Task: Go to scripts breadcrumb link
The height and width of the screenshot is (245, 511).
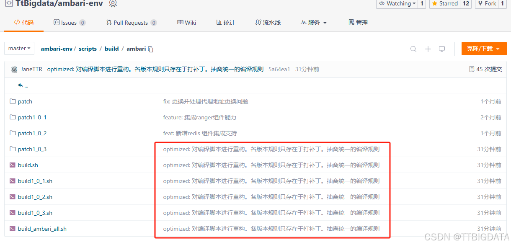Action: pyautogui.click(x=88, y=49)
